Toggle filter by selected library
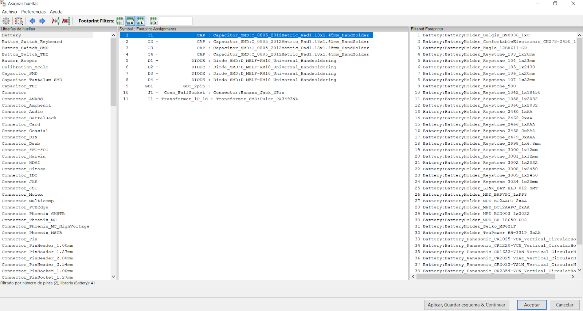 pyautogui.click(x=140, y=21)
